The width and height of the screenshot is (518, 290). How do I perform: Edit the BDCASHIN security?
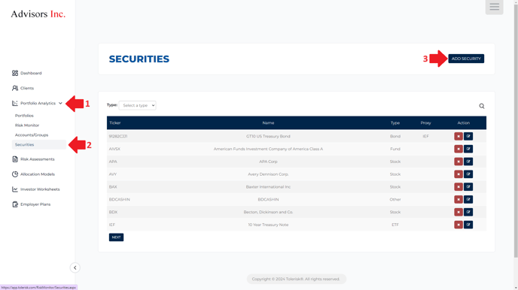point(468,199)
